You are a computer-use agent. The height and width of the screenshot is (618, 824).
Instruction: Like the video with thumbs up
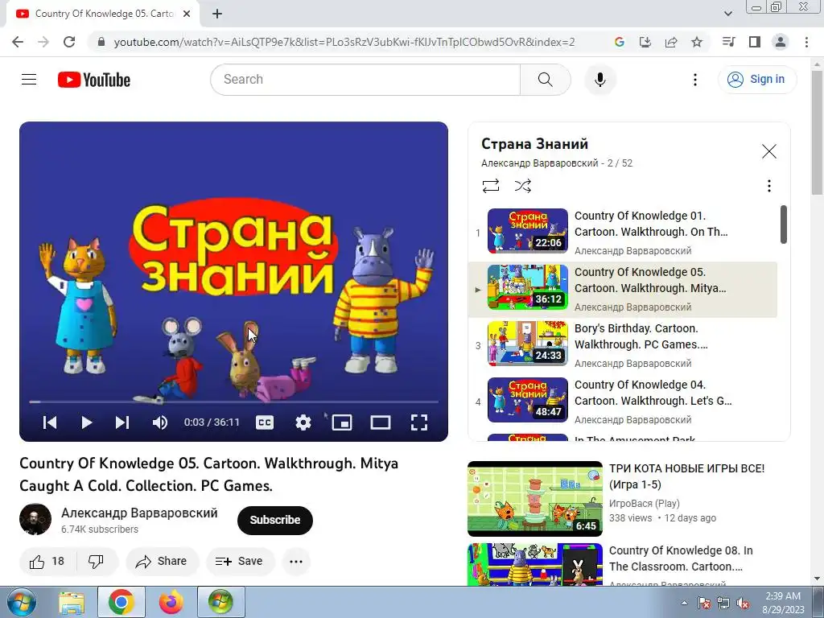pos(47,561)
